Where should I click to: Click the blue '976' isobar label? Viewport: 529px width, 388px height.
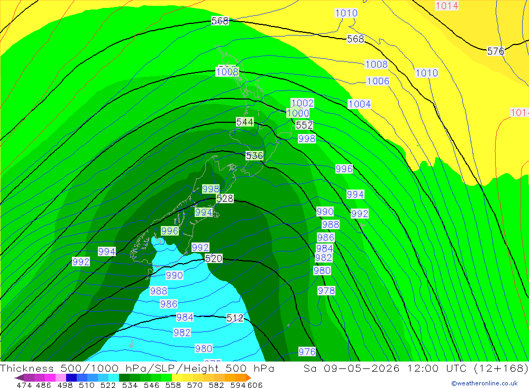coord(307,351)
